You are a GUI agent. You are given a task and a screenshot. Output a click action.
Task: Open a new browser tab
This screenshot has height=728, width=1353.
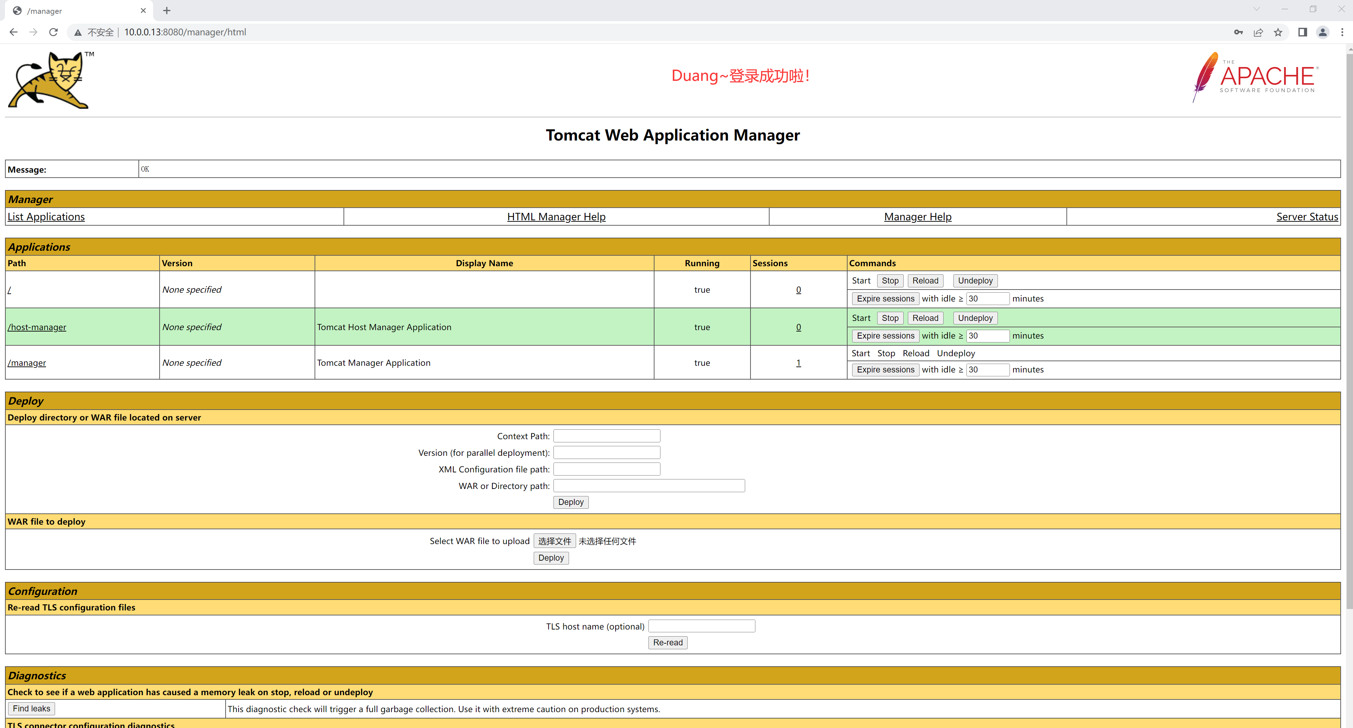pyautogui.click(x=167, y=11)
